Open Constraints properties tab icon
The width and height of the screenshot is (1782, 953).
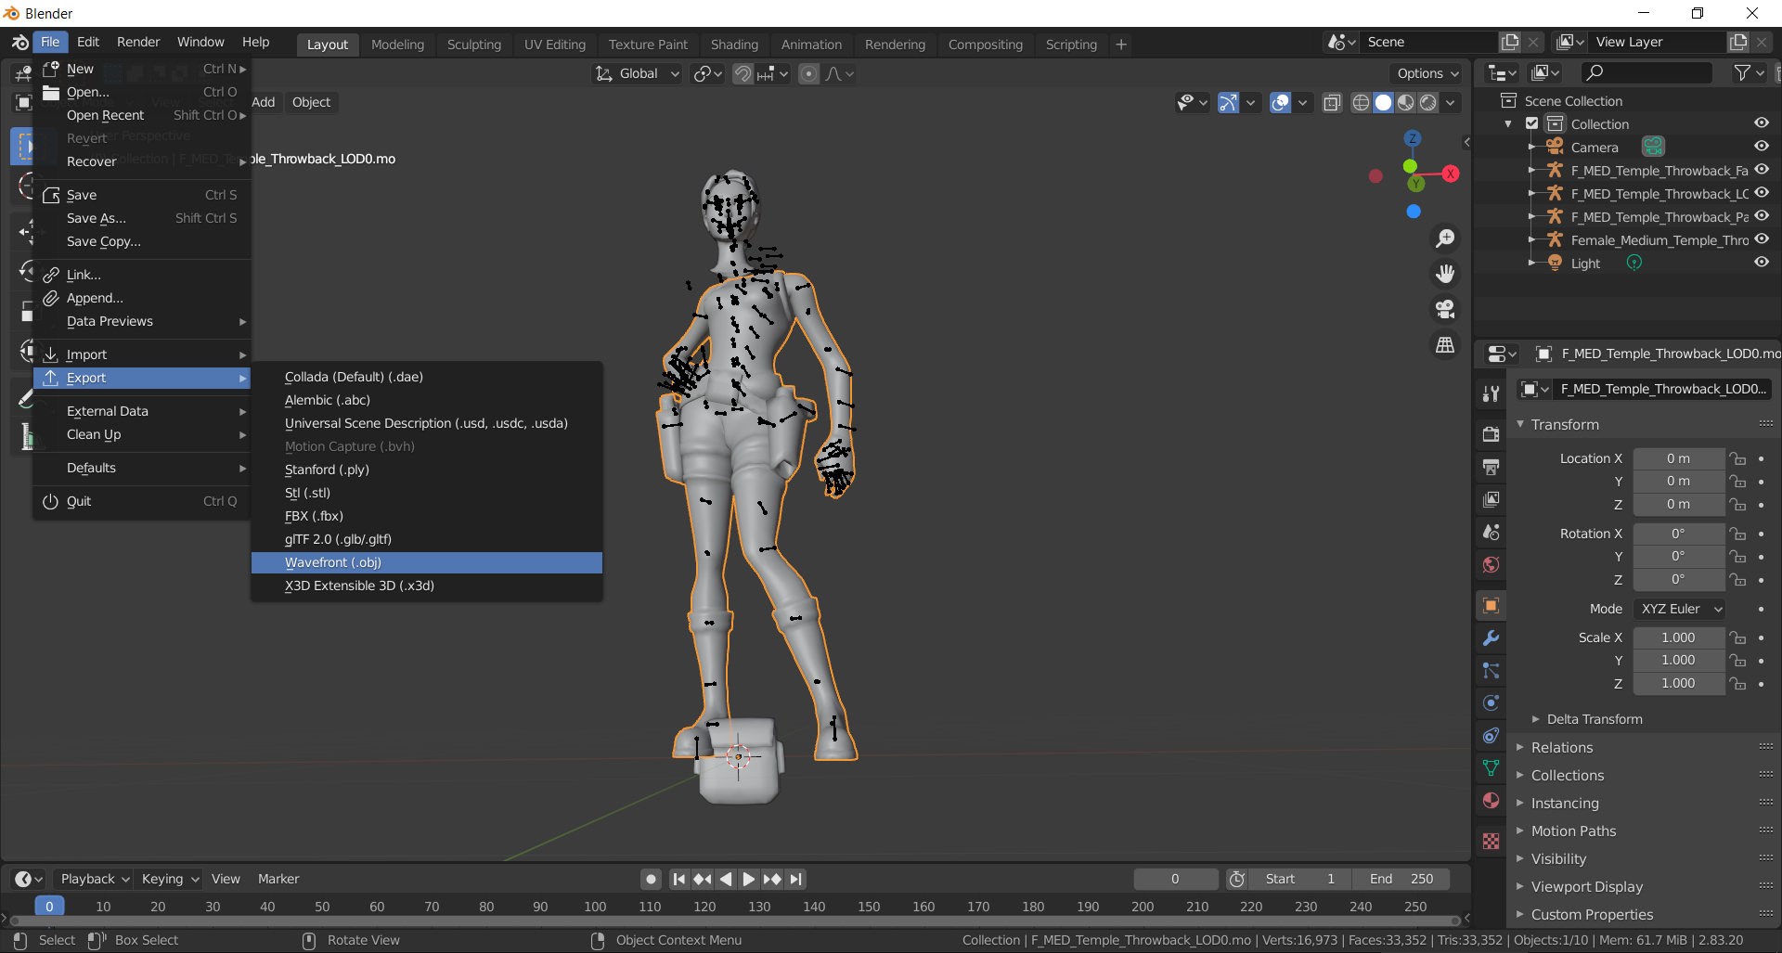(1491, 736)
